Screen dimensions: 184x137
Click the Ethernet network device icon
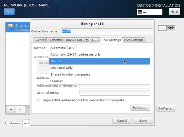click(x=10, y=27)
